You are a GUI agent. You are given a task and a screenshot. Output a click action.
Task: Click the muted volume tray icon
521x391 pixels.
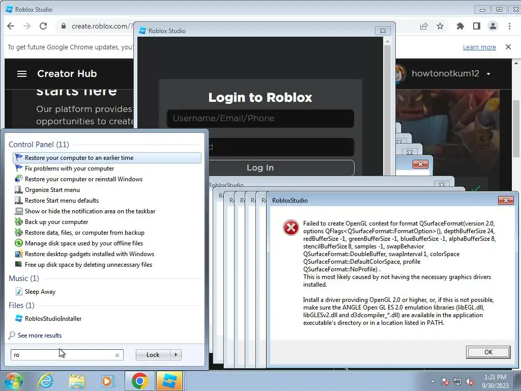coord(470,381)
